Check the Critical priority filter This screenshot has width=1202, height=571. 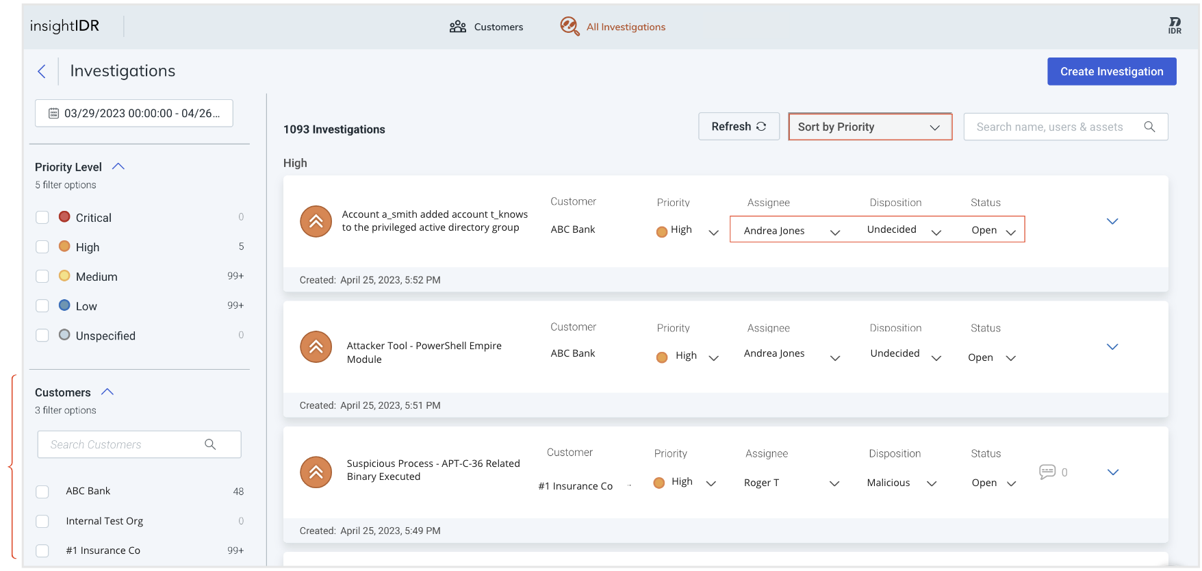point(42,218)
